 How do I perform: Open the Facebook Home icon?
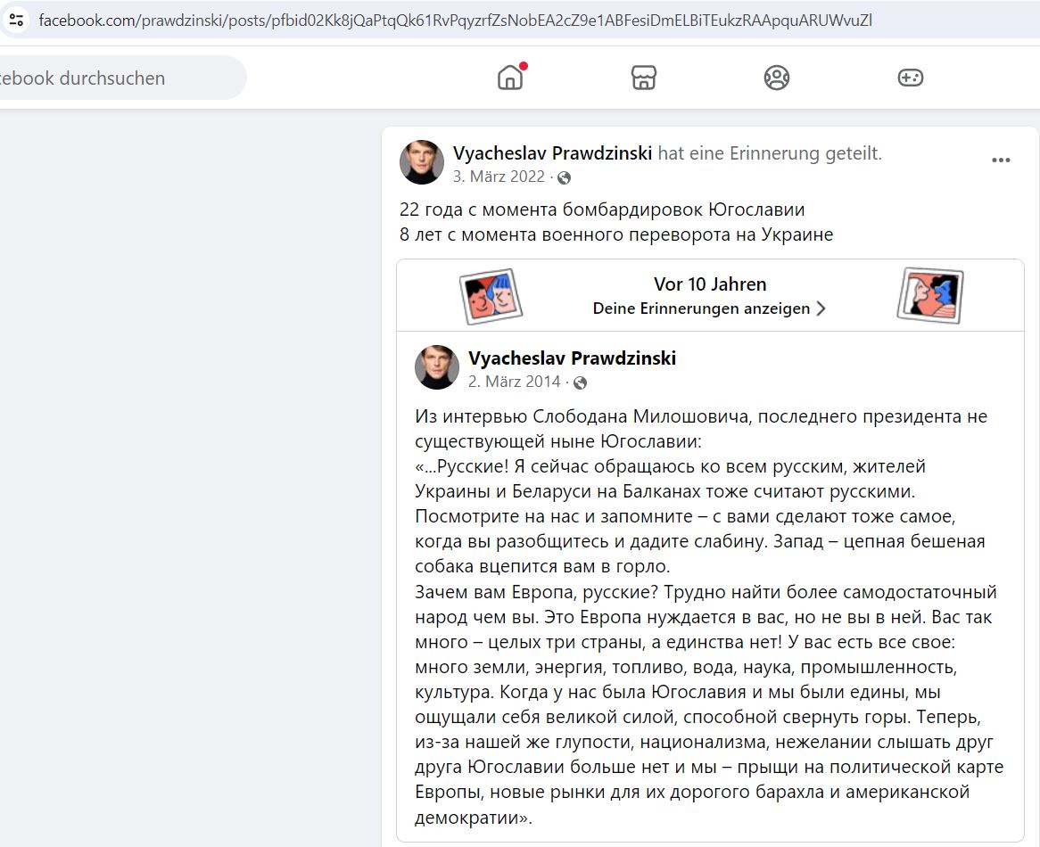click(510, 78)
